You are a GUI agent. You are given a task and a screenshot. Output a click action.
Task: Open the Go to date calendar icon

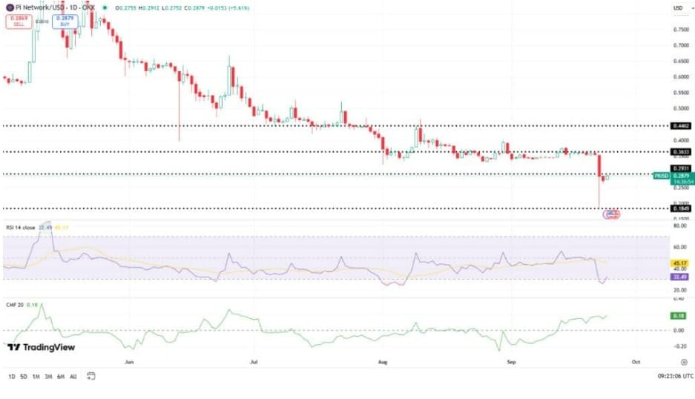pyautogui.click(x=91, y=376)
